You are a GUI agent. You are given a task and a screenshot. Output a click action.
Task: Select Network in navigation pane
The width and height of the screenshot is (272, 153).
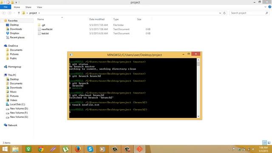point(12,125)
